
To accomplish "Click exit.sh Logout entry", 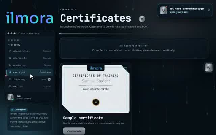I will click(x=30, y=86).
